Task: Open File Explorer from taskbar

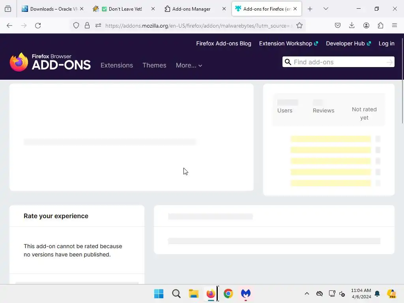Action: 193,294
